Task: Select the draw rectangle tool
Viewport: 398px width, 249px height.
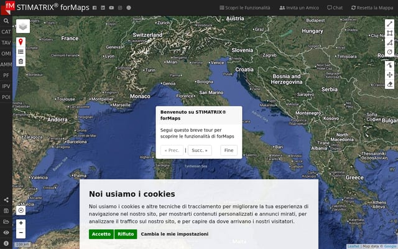Action: 390,33
